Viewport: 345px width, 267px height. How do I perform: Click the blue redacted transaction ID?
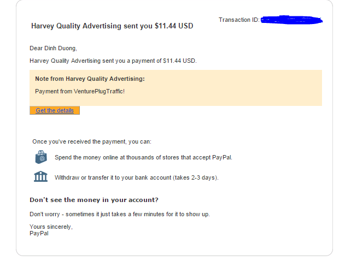291,21
